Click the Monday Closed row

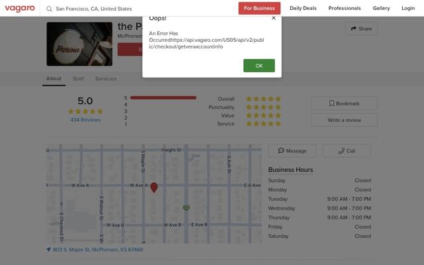(319, 189)
